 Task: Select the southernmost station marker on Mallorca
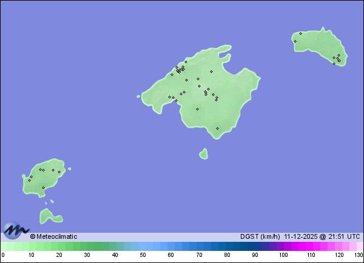217,128
